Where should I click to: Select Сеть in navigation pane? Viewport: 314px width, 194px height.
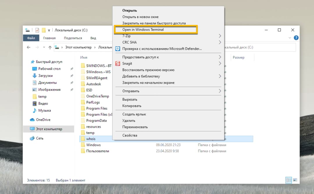(x=37, y=138)
